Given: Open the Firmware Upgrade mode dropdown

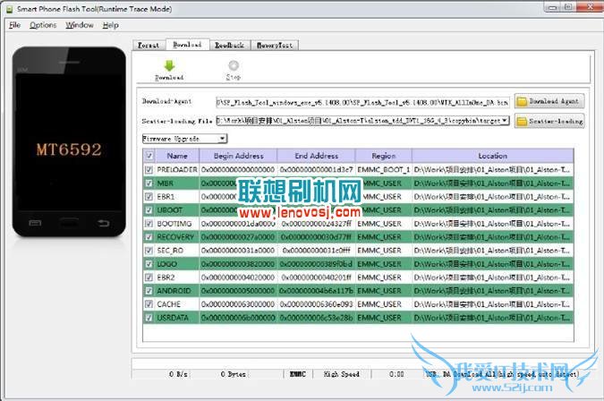Looking at the screenshot, I should point(184,138).
